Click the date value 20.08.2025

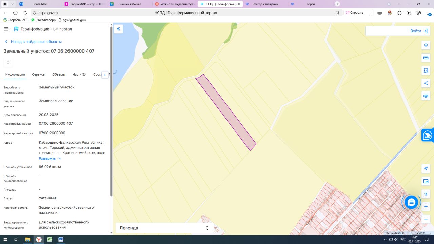[49, 115]
